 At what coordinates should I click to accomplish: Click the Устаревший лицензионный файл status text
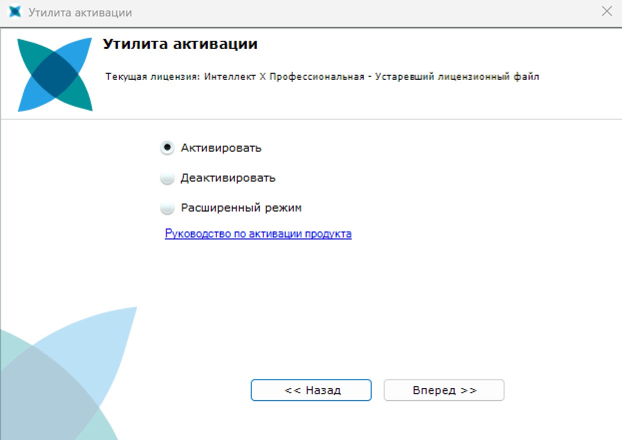coord(458,77)
